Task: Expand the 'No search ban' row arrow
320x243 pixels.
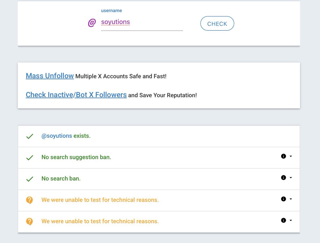Action: [291, 178]
